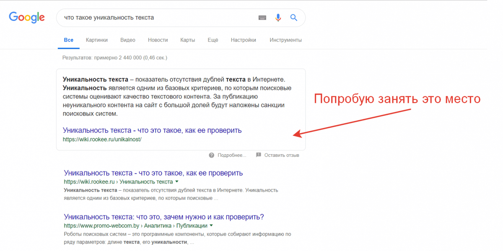Click Оставить отзыв to leave feedback
Image resolution: width=503 pixels, height=251 pixels.
283,155
